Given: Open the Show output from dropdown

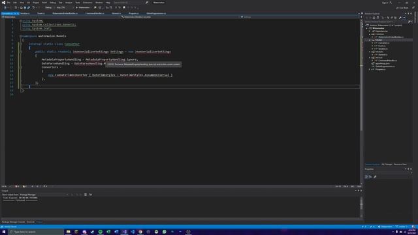Looking at the screenshot, I should (44, 195).
